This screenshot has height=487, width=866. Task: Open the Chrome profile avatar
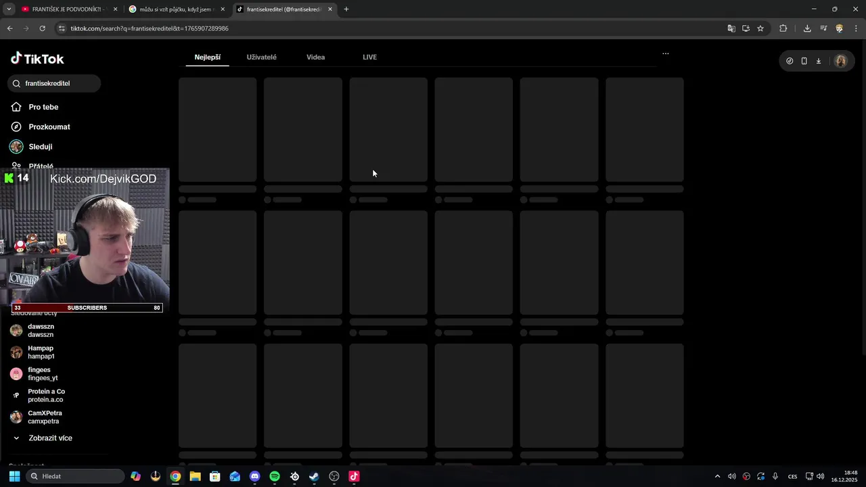(840, 28)
